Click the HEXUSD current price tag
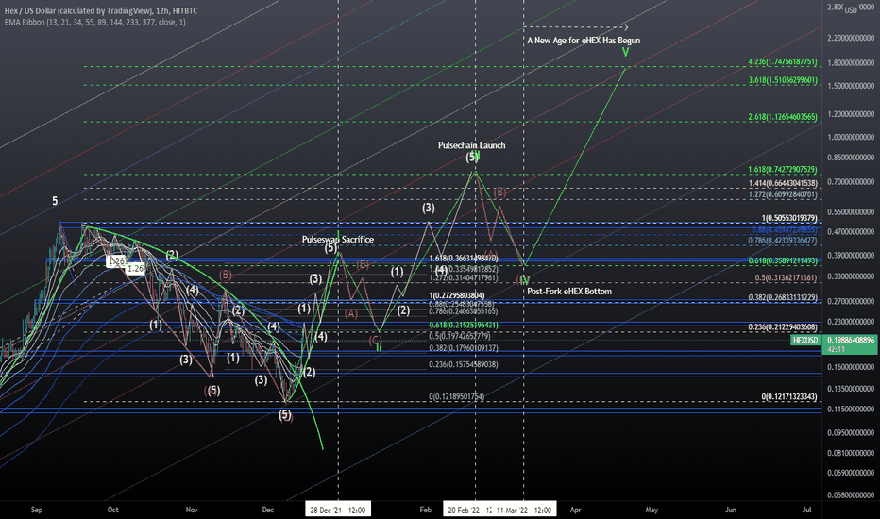The height and width of the screenshot is (519, 880). coord(805,340)
